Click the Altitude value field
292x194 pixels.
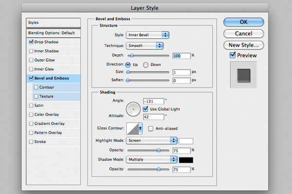[x=154, y=117]
